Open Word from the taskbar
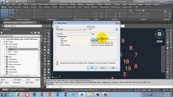This screenshot has width=173, height=97. (66, 95)
